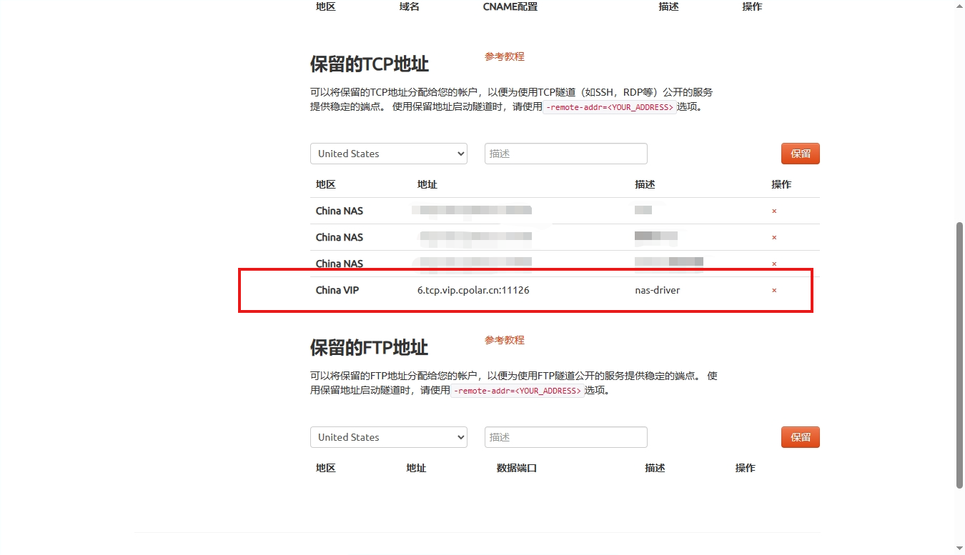Screen dimensions: 965x555
Task: Delete the first China NAS TCP address
Action: click(774, 211)
